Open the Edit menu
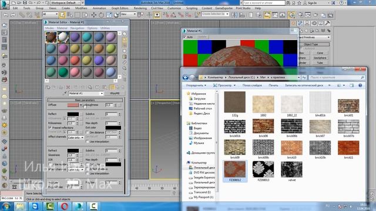This screenshot has height=211, width=376. click(x=15, y=8)
